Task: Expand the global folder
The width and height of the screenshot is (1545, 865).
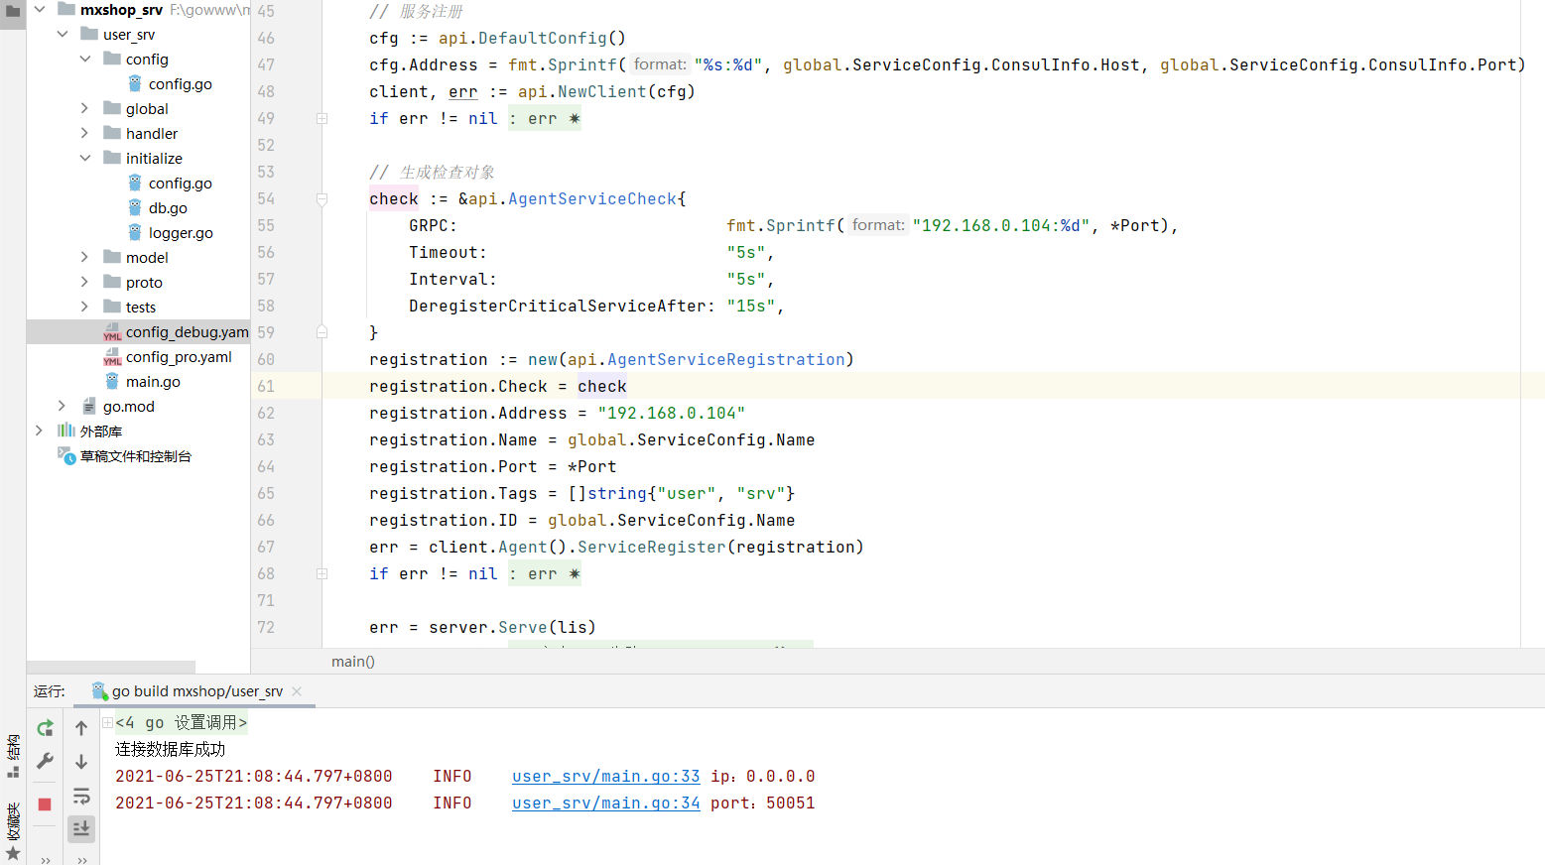Action: coord(85,108)
